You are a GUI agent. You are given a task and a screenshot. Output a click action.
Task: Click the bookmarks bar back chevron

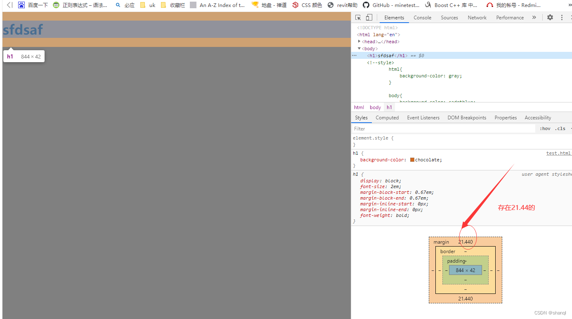click(9, 5)
